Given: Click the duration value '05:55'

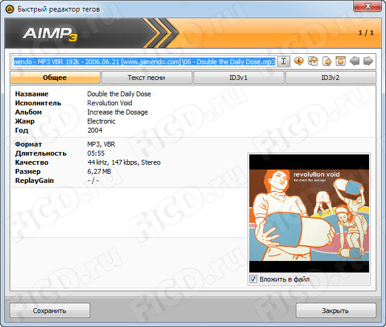Looking at the screenshot, I should point(96,153).
